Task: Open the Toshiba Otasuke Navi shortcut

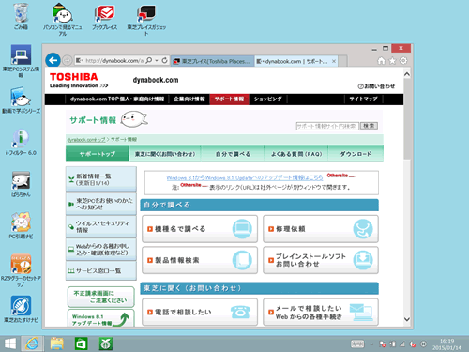Action: pos(21,309)
